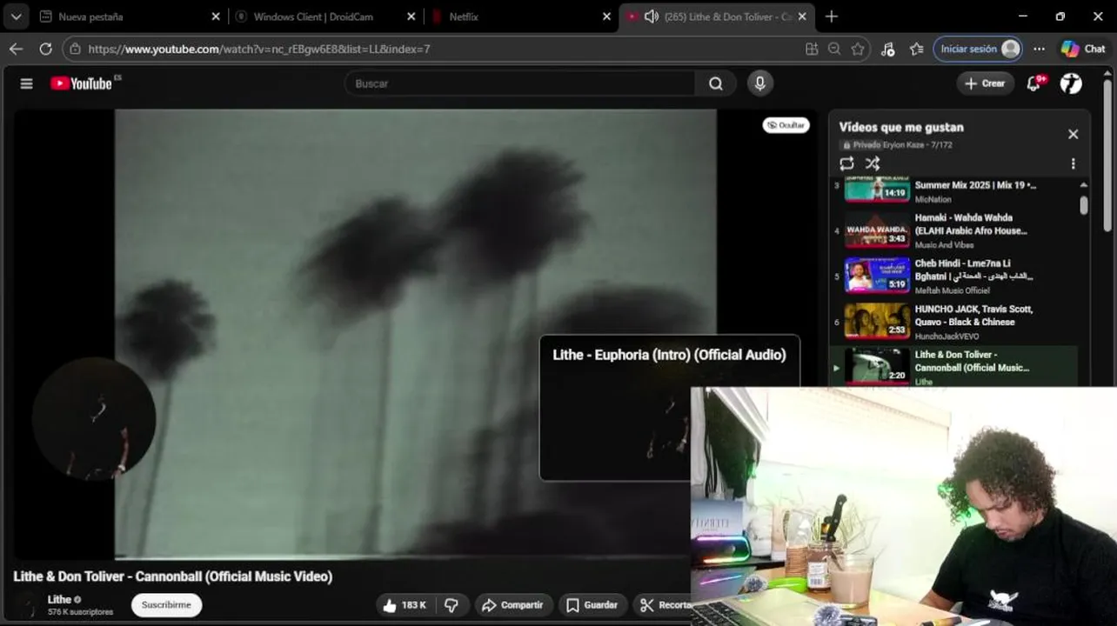Open the Lithe channel avatar
This screenshot has width=1117, height=626.
(x=28, y=605)
